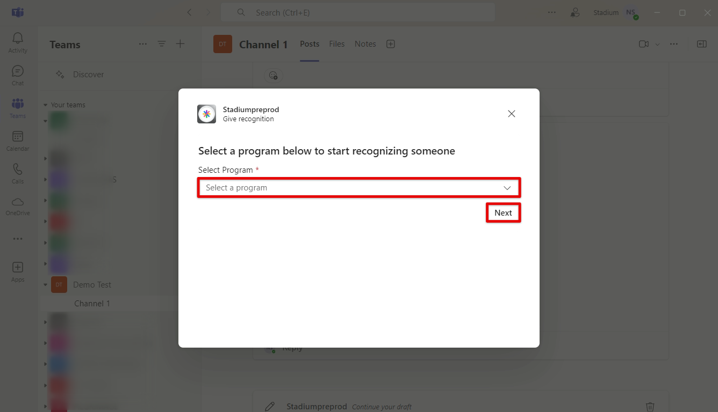Viewport: 718px width, 412px height.
Task: Open Discover in the Teams panel
Action: click(89, 75)
